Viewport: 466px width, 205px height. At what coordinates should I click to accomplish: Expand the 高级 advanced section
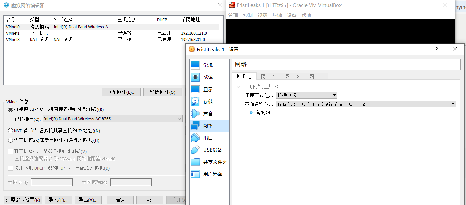(x=252, y=113)
